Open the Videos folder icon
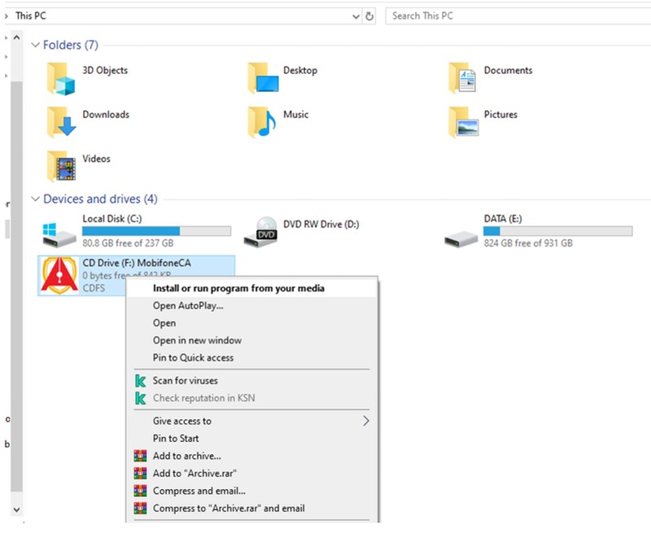651x537 pixels. click(x=61, y=167)
